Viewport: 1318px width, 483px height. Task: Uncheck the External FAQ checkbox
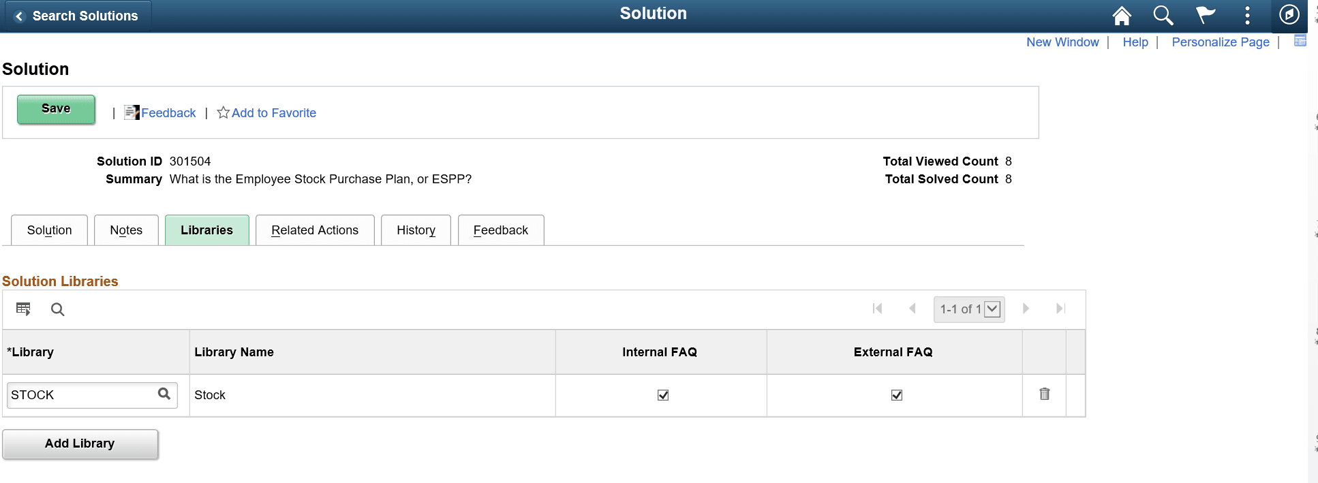[897, 394]
